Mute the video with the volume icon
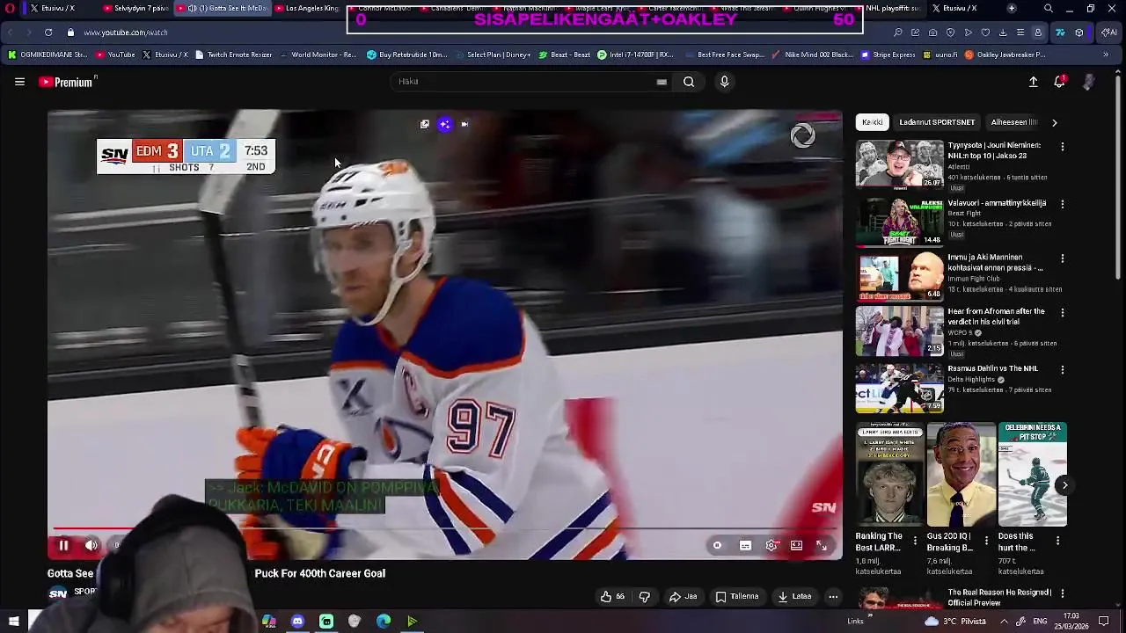 pyautogui.click(x=91, y=546)
